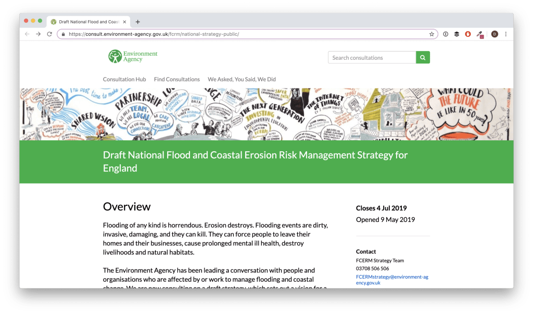Click the phone number 03708 506 506
Viewport: 533px width, 314px height.
pos(373,269)
